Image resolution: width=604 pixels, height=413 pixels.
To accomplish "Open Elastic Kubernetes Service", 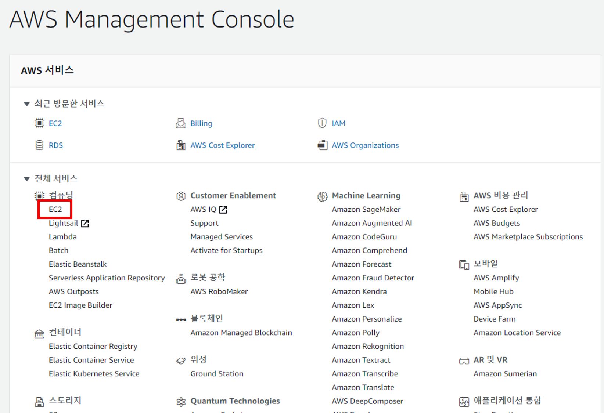I will pyautogui.click(x=94, y=374).
